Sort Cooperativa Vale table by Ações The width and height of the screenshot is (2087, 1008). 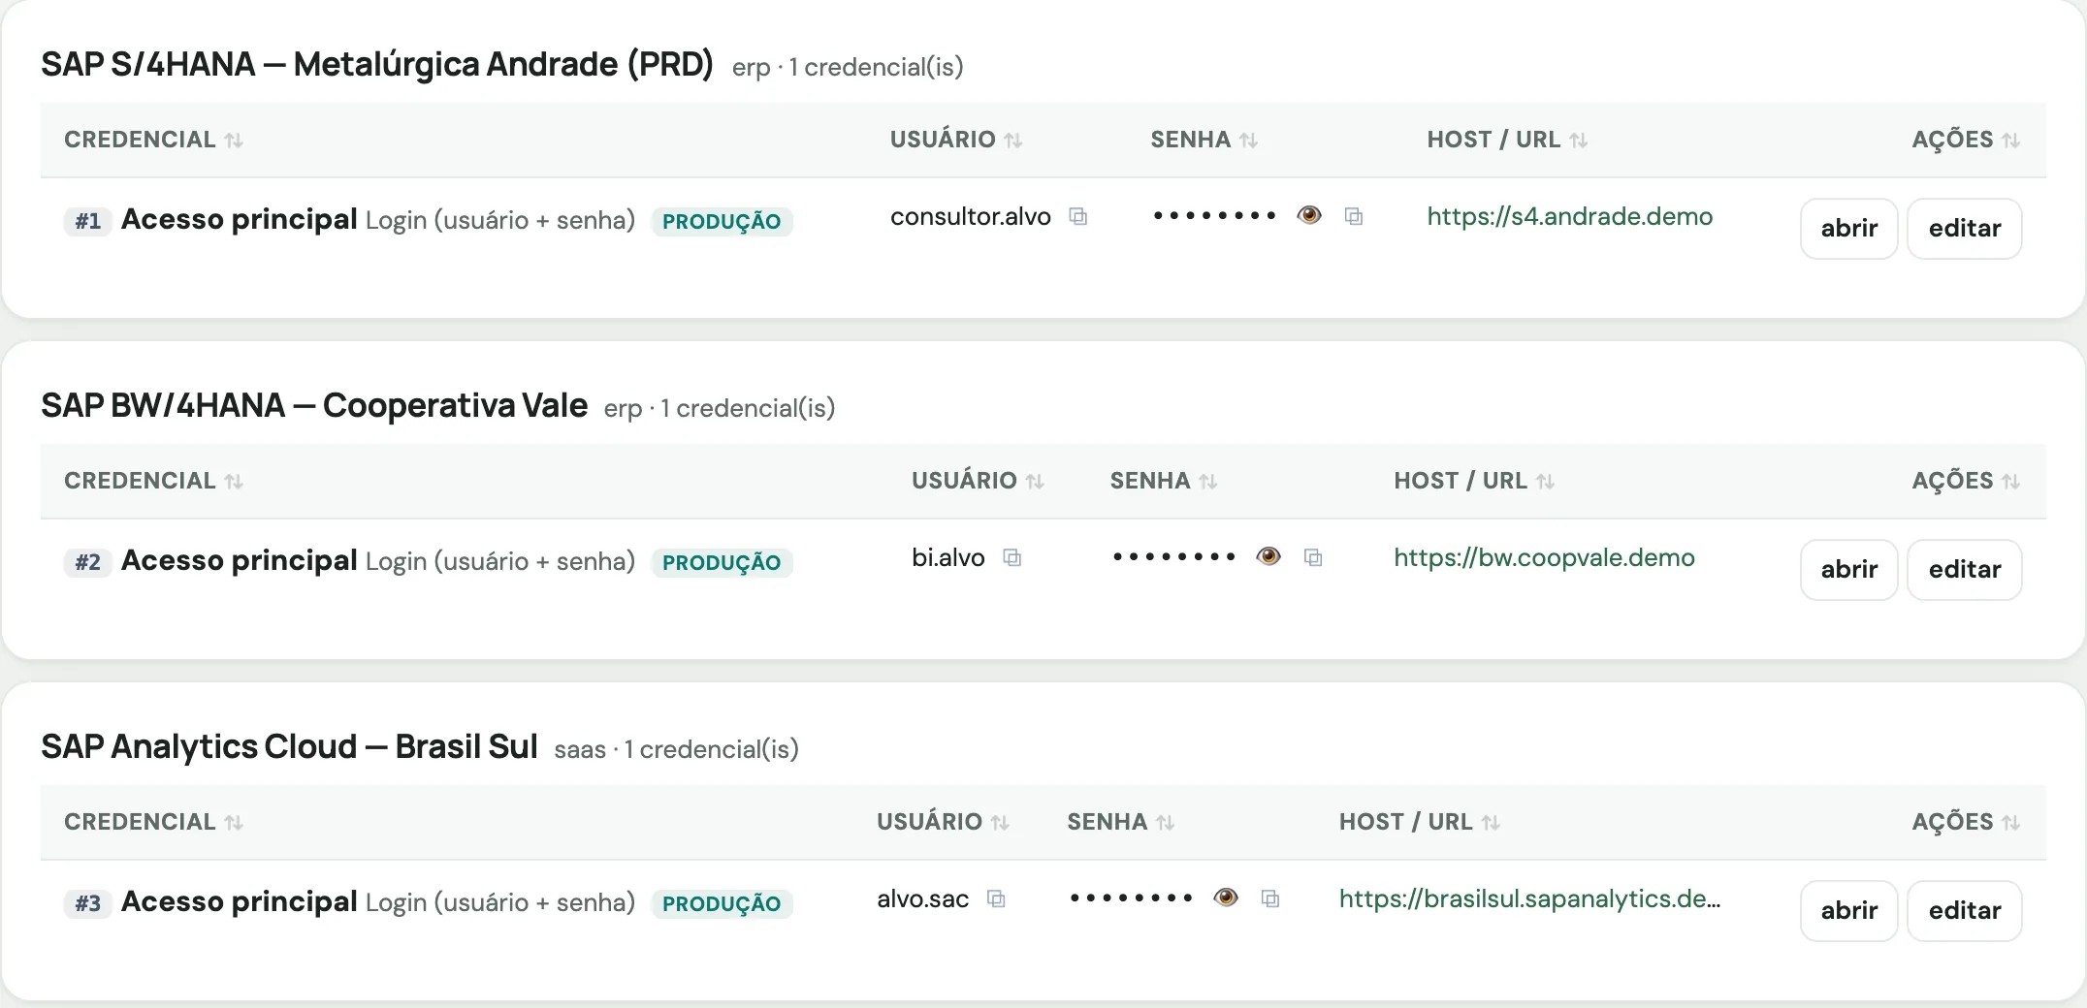click(x=1966, y=481)
